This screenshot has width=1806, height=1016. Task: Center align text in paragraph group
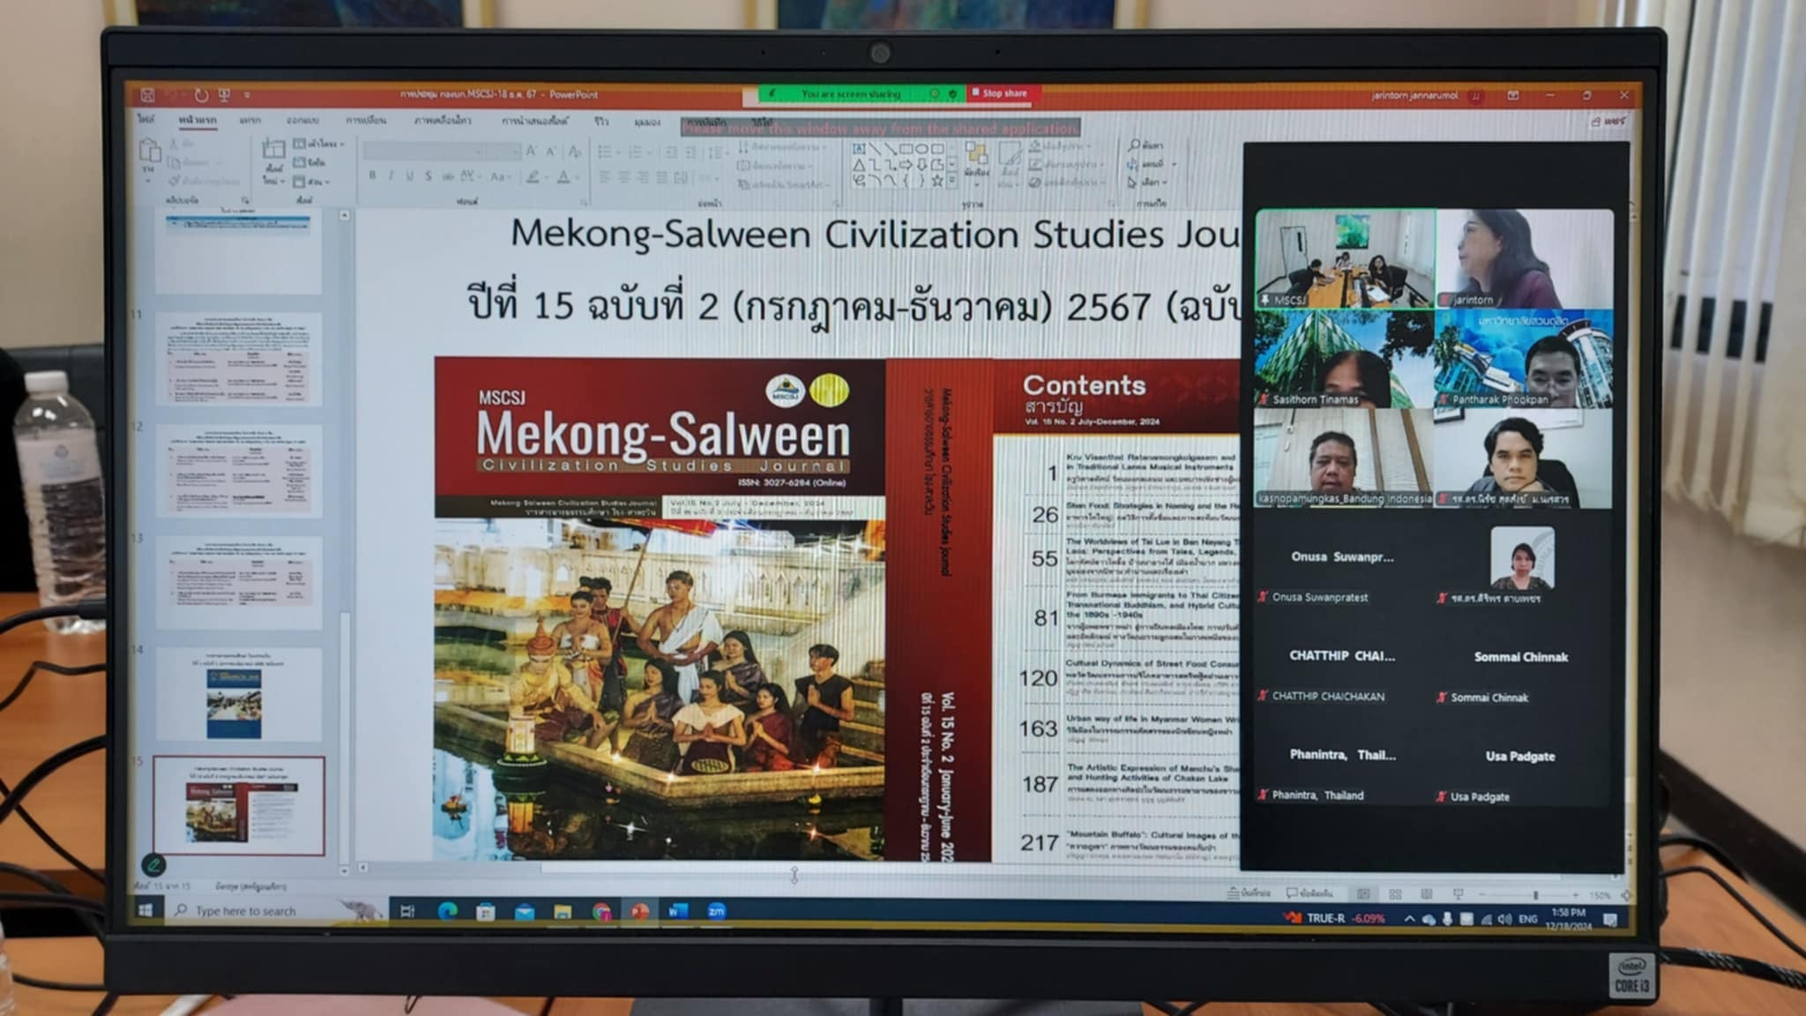tap(623, 177)
